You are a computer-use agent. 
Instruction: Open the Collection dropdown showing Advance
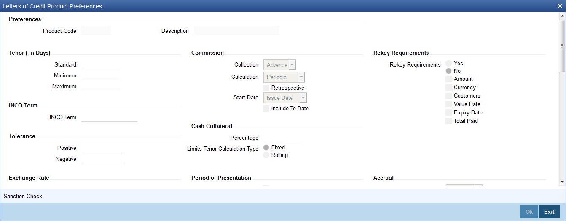280,65
